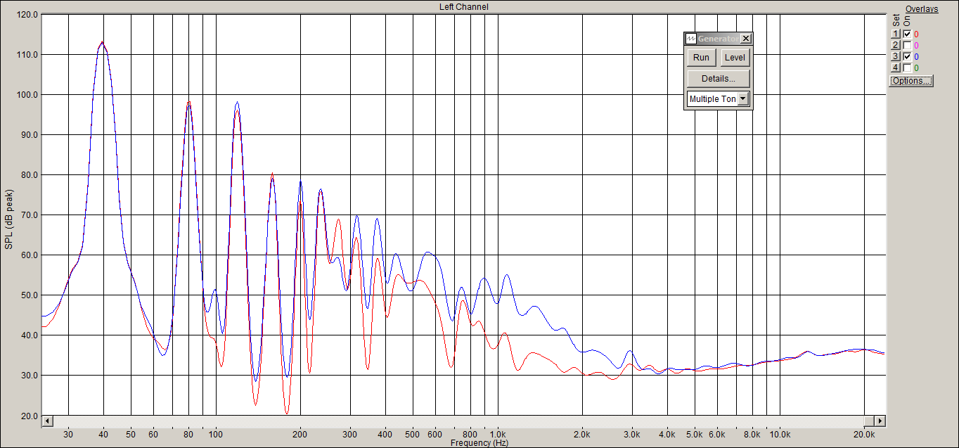Click the right arrow of horizontal scrollbar
This screenshot has height=448, width=959.
(x=880, y=421)
